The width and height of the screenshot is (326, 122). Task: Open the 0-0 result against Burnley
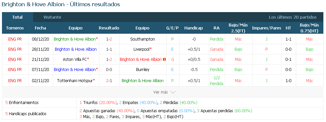(109, 70)
